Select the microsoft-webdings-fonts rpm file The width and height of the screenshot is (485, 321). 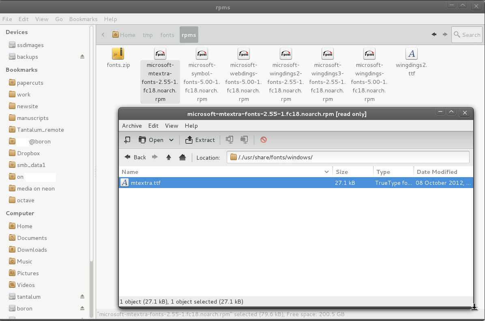pyautogui.click(x=244, y=75)
